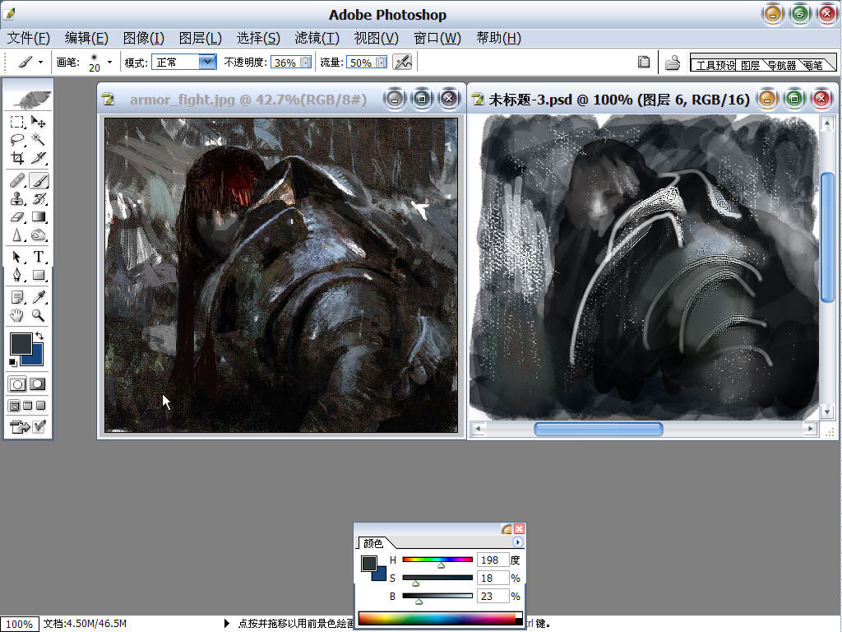Open the brush size picker dropdown
842x632 pixels.
pos(109,63)
